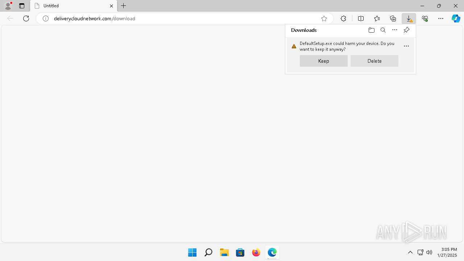Open Microsoft Store from the taskbar
The image size is (464, 261).
point(240,252)
